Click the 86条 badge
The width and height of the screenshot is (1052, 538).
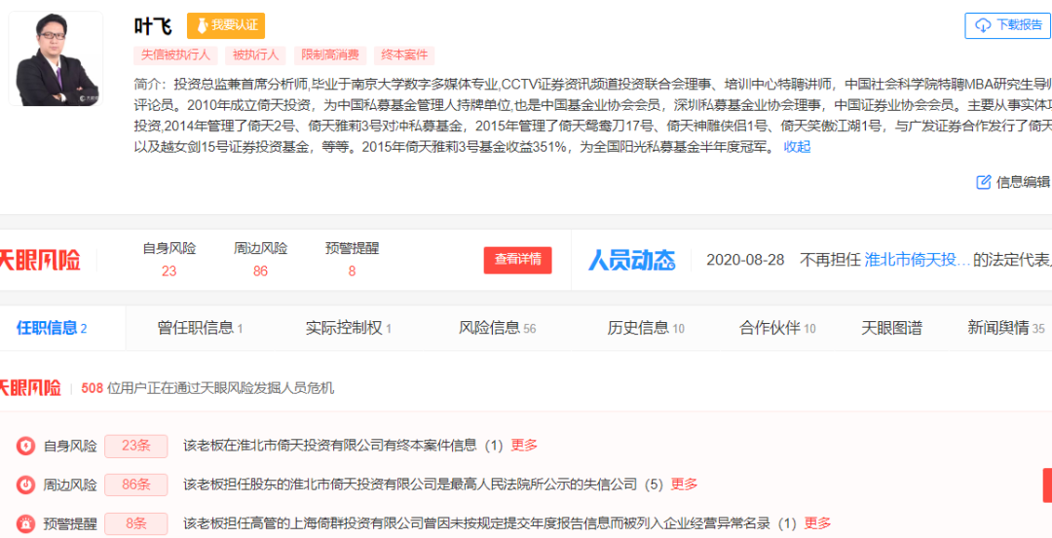(135, 484)
